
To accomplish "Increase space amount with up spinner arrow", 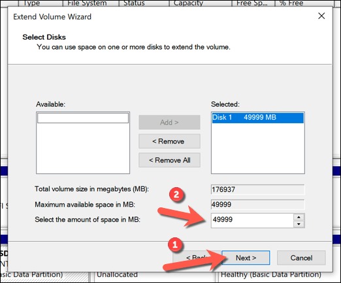I will pyautogui.click(x=299, y=217).
